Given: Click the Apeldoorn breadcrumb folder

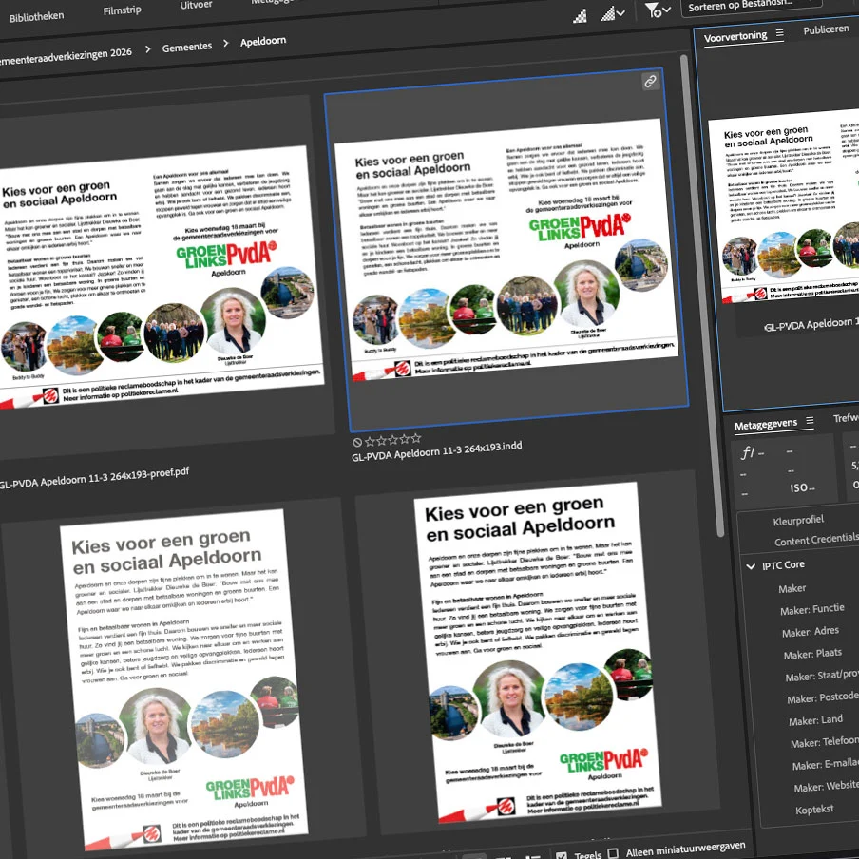Looking at the screenshot, I should [x=263, y=41].
